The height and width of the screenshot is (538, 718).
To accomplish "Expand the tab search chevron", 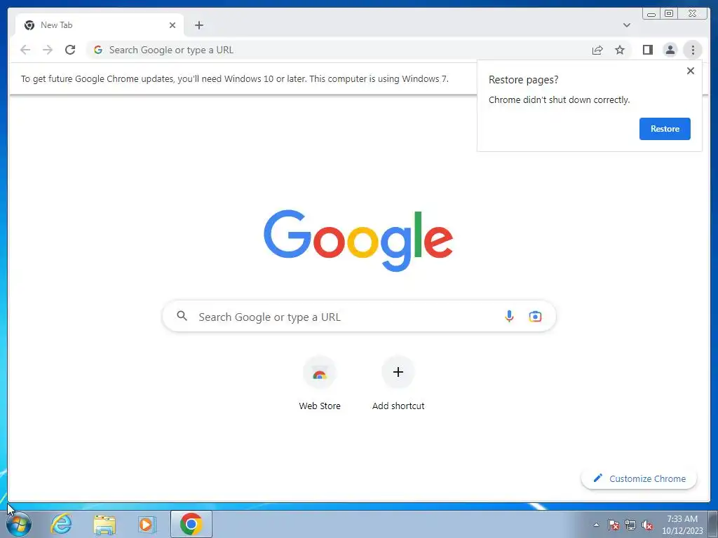I will click(x=626, y=25).
